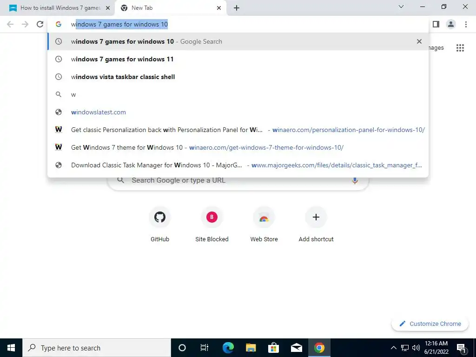
Task: Open Microsoft Store from the taskbar
Action: click(x=273, y=348)
